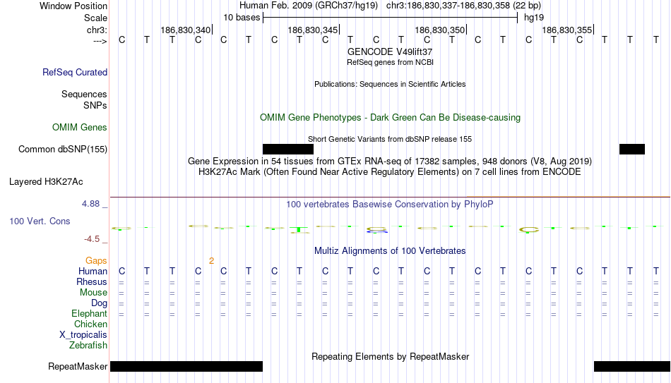Viewport: 671px width, 383px height.
Task: Click the ---> sequence direction arrow
Action: 100,41
